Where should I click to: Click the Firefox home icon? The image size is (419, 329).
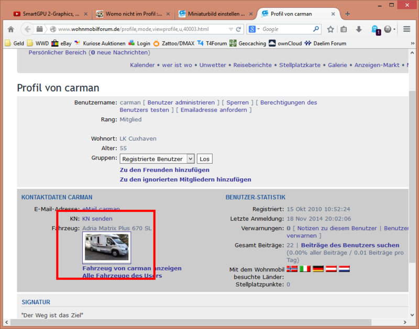11,29
